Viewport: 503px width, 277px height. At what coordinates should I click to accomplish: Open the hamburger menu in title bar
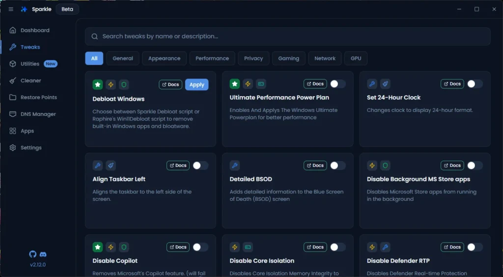click(x=11, y=9)
